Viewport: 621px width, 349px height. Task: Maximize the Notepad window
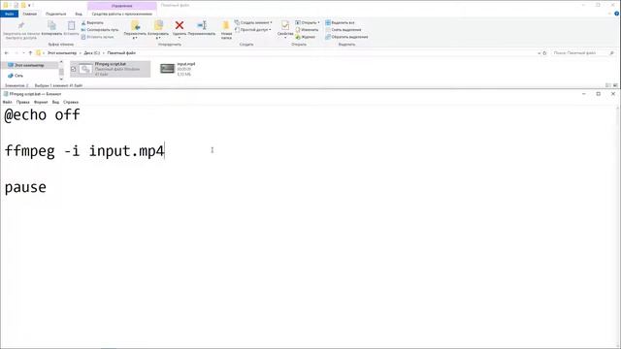click(x=598, y=94)
